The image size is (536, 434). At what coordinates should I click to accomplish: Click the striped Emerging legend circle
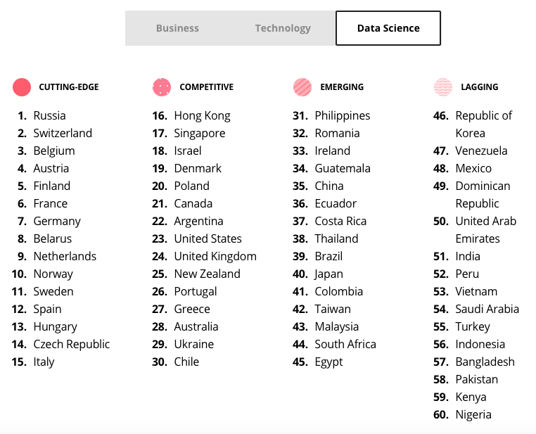click(302, 87)
